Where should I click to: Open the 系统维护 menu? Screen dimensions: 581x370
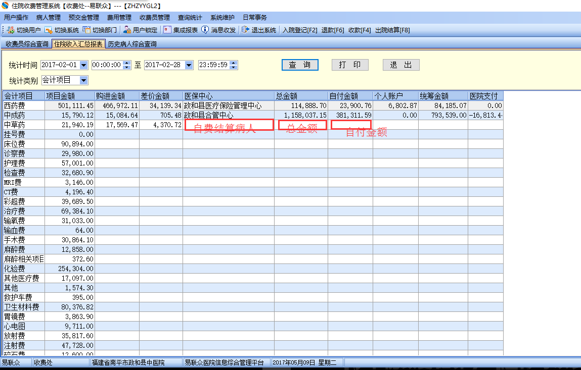click(222, 17)
